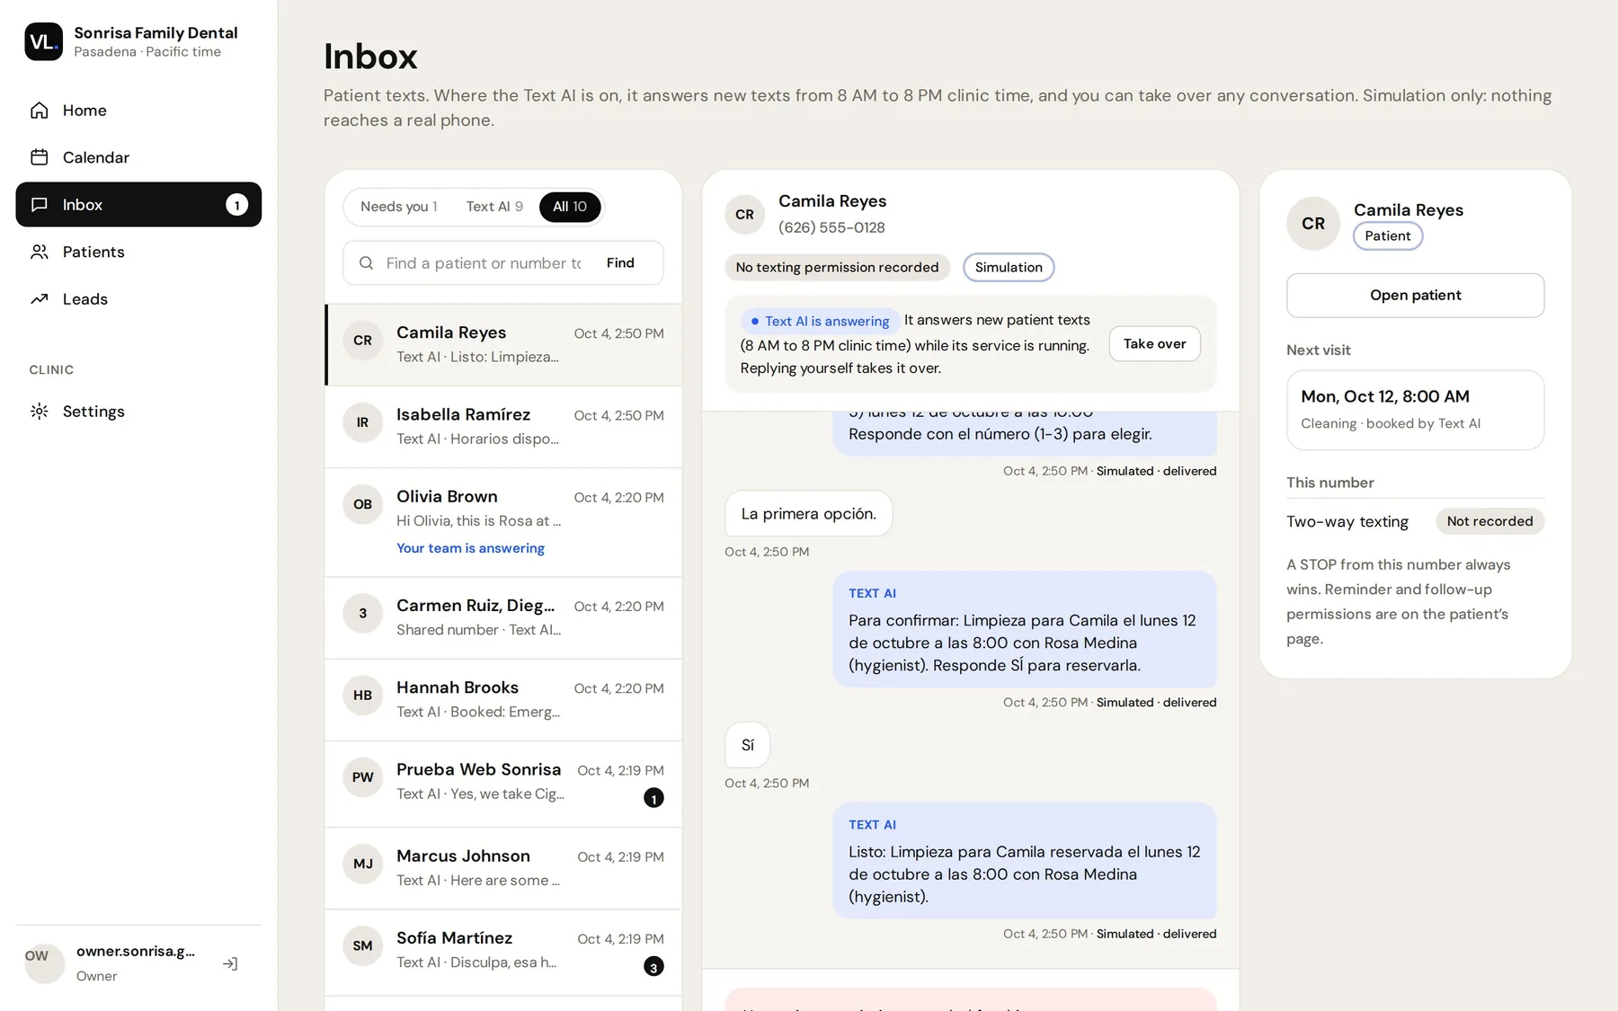The height and width of the screenshot is (1011, 1618).
Task: Click the Your team is answering label
Action: coord(470,548)
